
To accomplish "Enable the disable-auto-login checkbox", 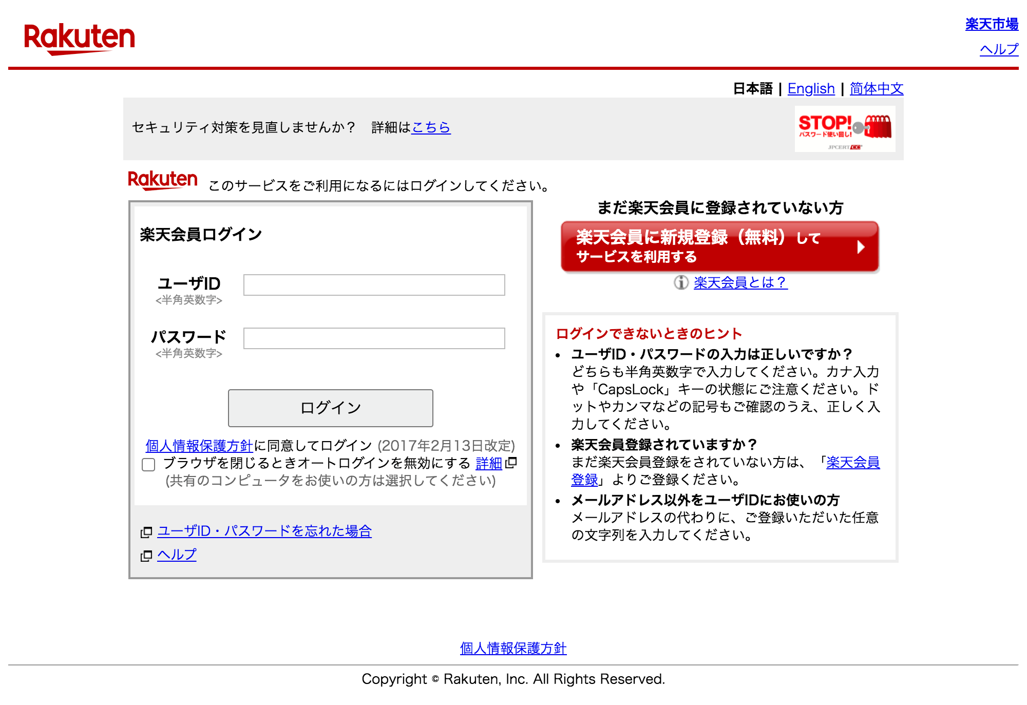I will 148,464.
